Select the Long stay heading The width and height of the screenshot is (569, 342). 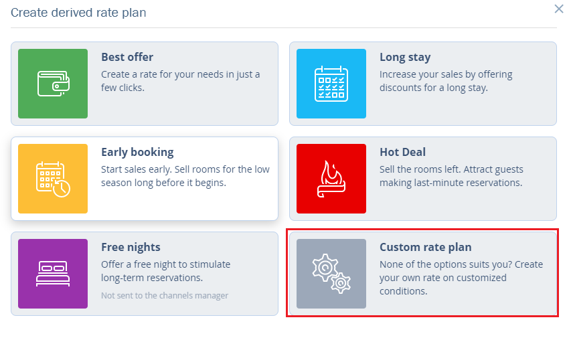coord(405,58)
